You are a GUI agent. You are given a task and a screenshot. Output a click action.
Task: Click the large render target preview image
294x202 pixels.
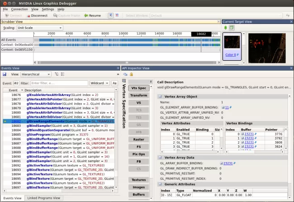pyautogui.click(x=267, y=48)
